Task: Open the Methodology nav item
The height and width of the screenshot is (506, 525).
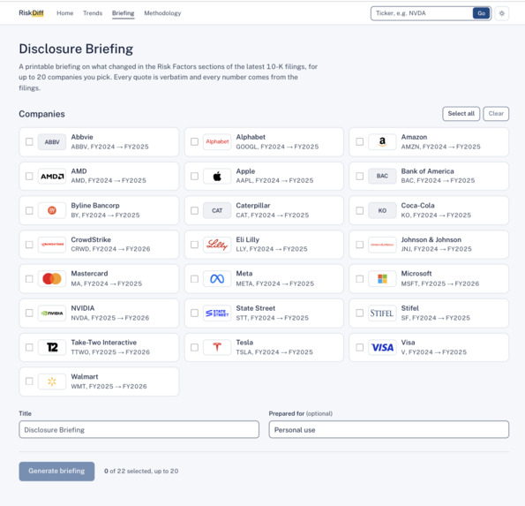Action: [x=162, y=13]
